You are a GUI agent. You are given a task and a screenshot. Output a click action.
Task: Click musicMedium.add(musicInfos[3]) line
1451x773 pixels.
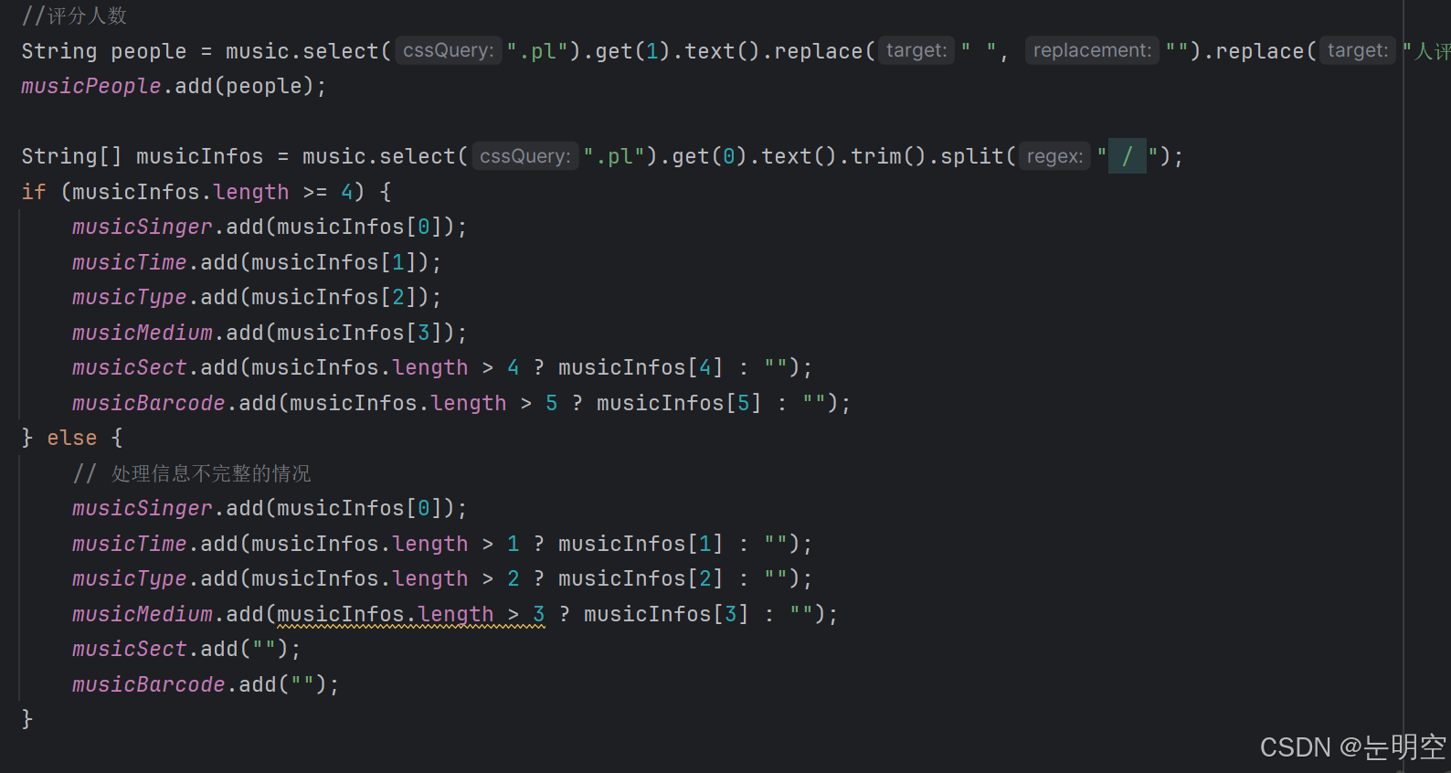coord(270,333)
